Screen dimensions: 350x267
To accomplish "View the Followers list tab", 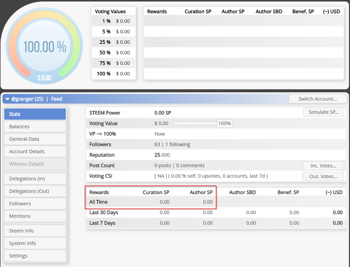I will pyautogui.click(x=35, y=204).
